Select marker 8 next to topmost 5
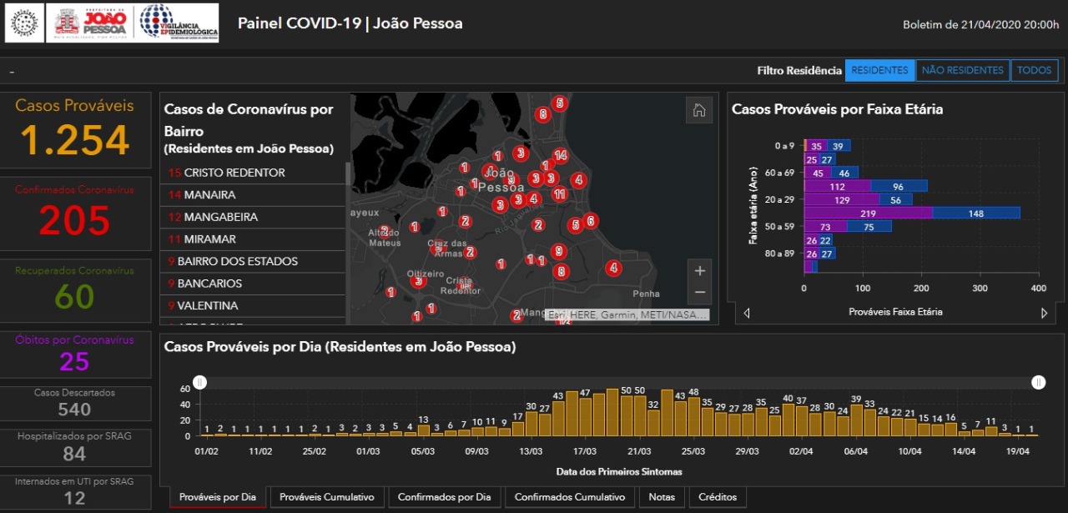 (x=542, y=114)
